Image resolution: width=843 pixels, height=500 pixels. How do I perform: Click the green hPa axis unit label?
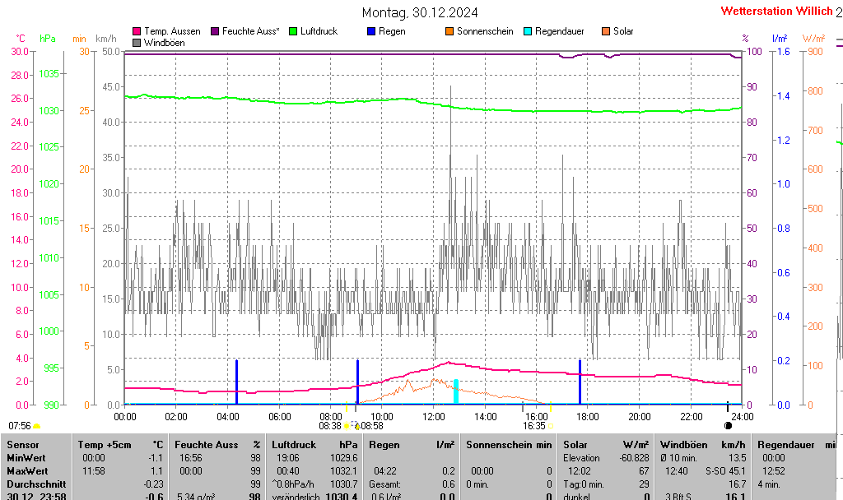(x=48, y=39)
